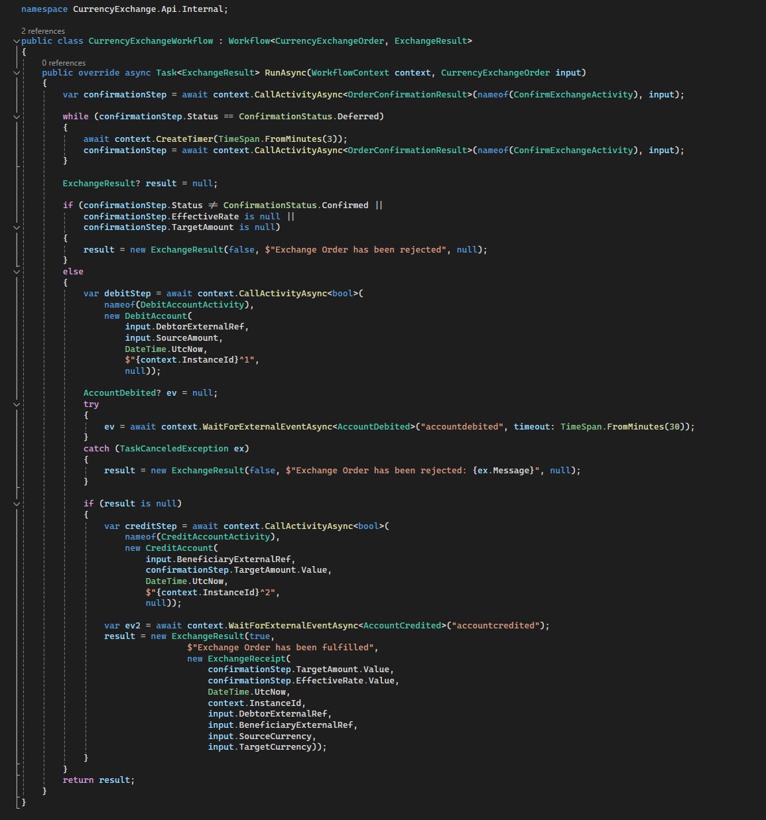Click 'WorkflowContext' parameter type
Viewport: 766px width, 820px height.
350,73
